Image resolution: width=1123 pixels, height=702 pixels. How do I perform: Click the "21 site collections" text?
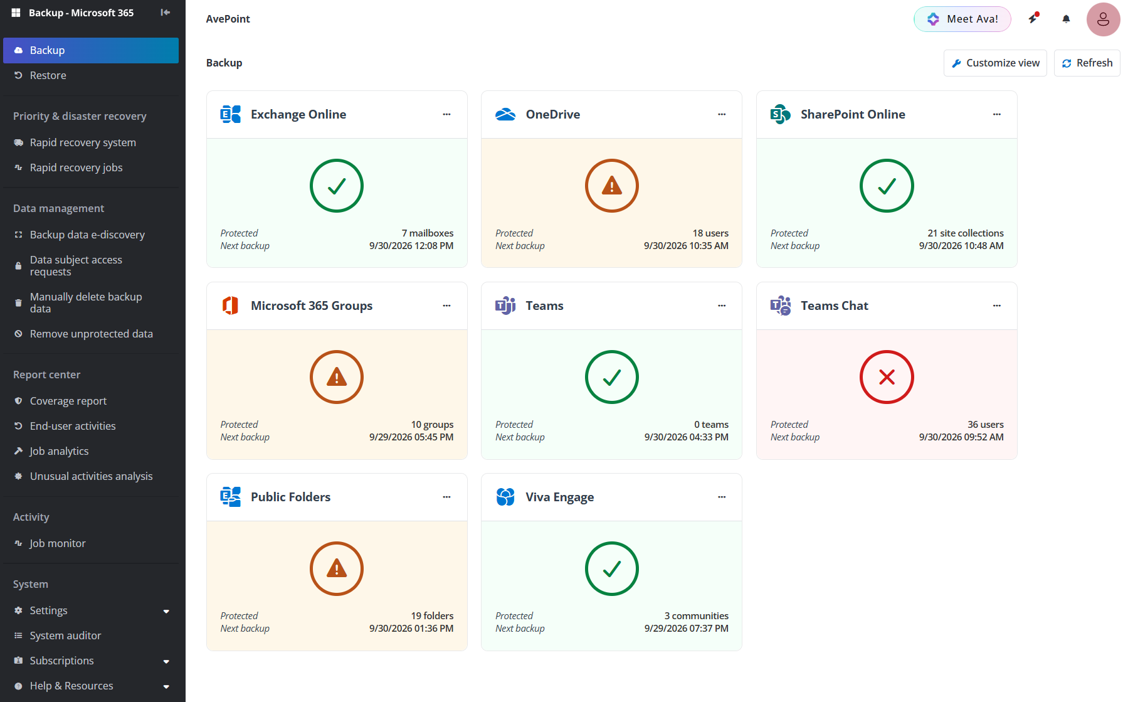(x=966, y=233)
